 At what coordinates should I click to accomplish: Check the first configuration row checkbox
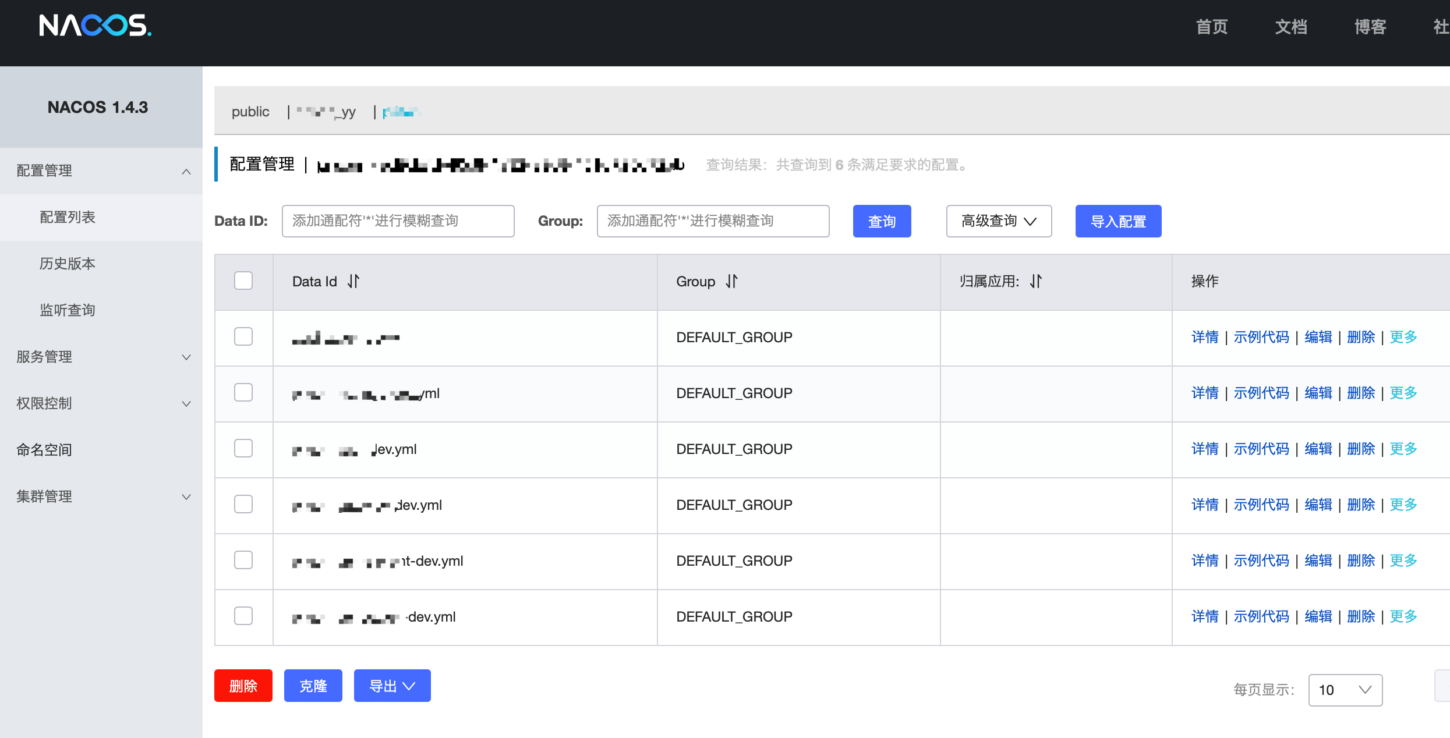(x=243, y=337)
